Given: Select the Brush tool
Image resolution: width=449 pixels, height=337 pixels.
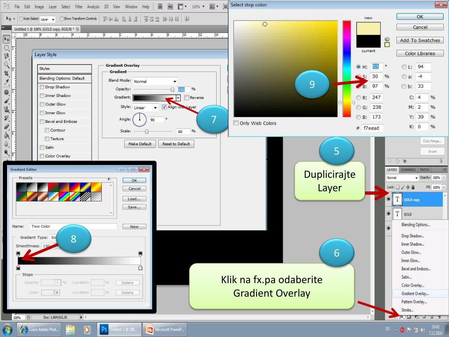Looking at the screenshot, I should pyautogui.click(x=6, y=100).
